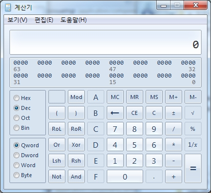Click the hex digit B key

click(x=96, y=113)
